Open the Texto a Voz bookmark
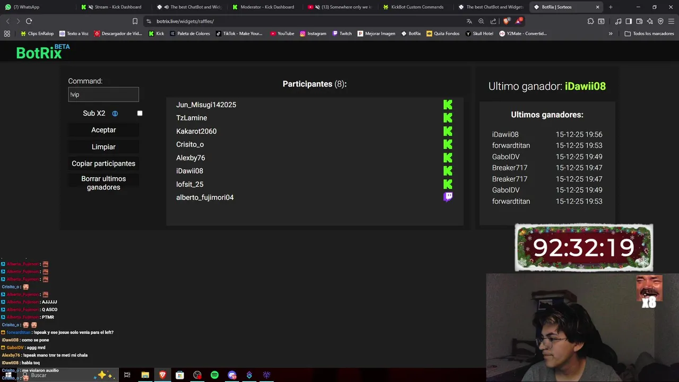 [74, 33]
